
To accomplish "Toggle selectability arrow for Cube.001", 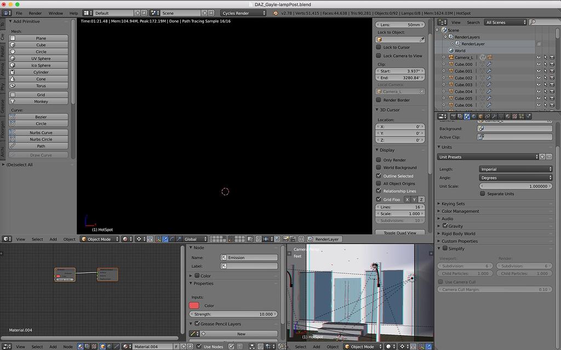I will pos(546,71).
